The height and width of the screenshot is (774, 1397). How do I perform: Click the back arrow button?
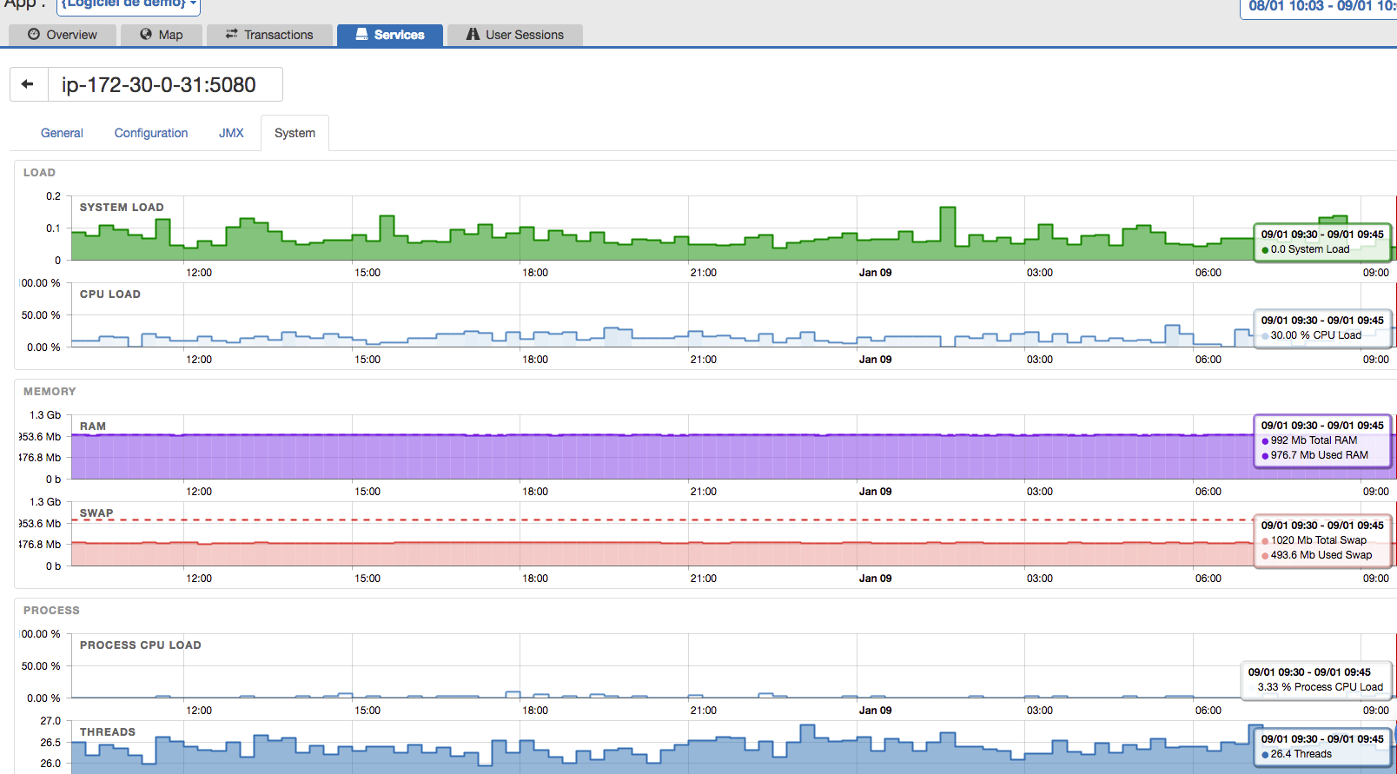pyautogui.click(x=27, y=84)
